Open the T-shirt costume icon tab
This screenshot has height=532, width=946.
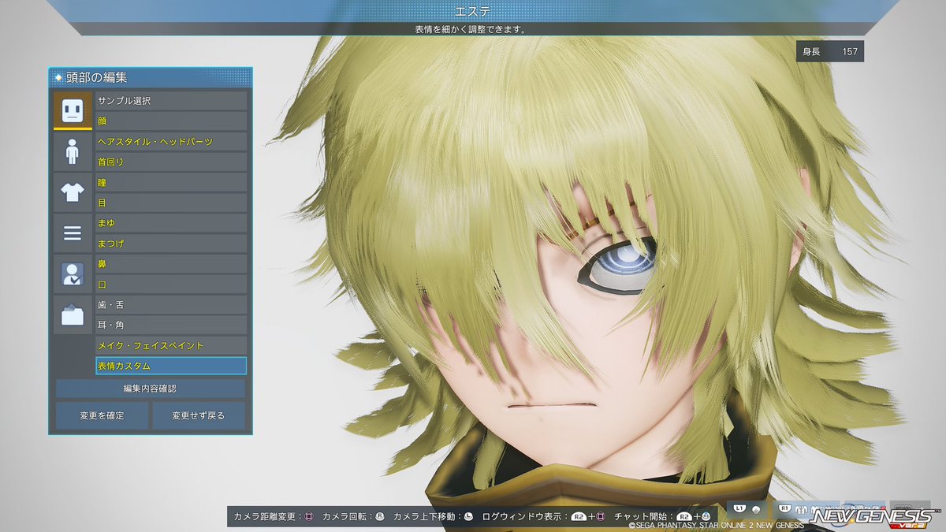coord(73,192)
